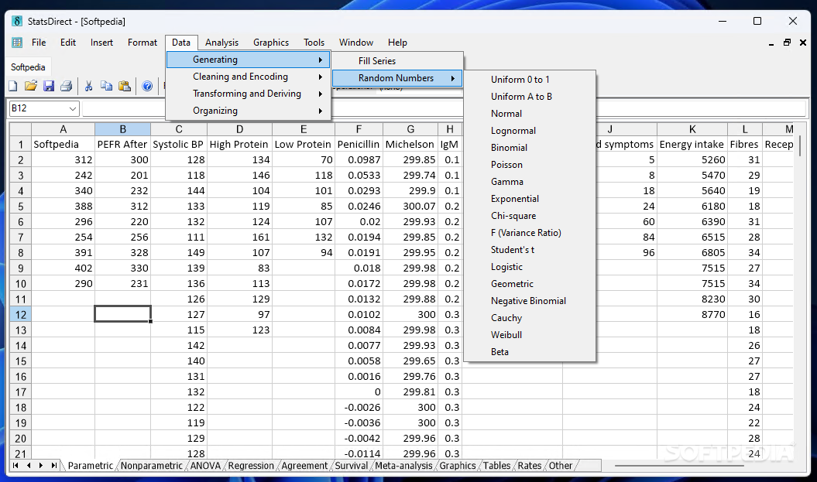Open the Graphics menu
This screenshot has width=817, height=482.
click(271, 43)
